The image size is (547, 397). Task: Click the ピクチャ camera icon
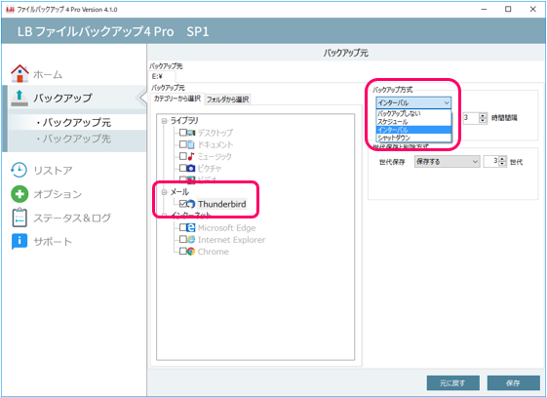click(x=191, y=168)
